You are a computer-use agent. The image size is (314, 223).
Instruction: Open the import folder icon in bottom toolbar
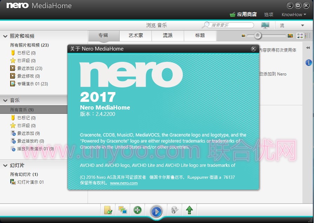[108, 210]
